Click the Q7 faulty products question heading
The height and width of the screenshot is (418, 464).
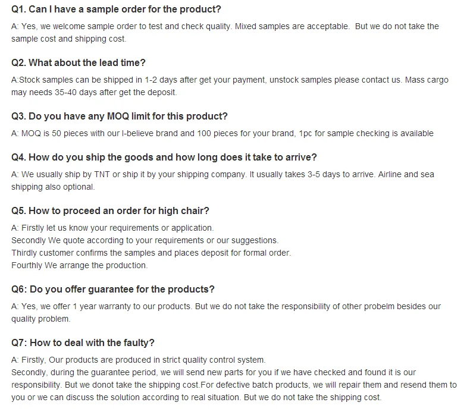tap(83, 343)
